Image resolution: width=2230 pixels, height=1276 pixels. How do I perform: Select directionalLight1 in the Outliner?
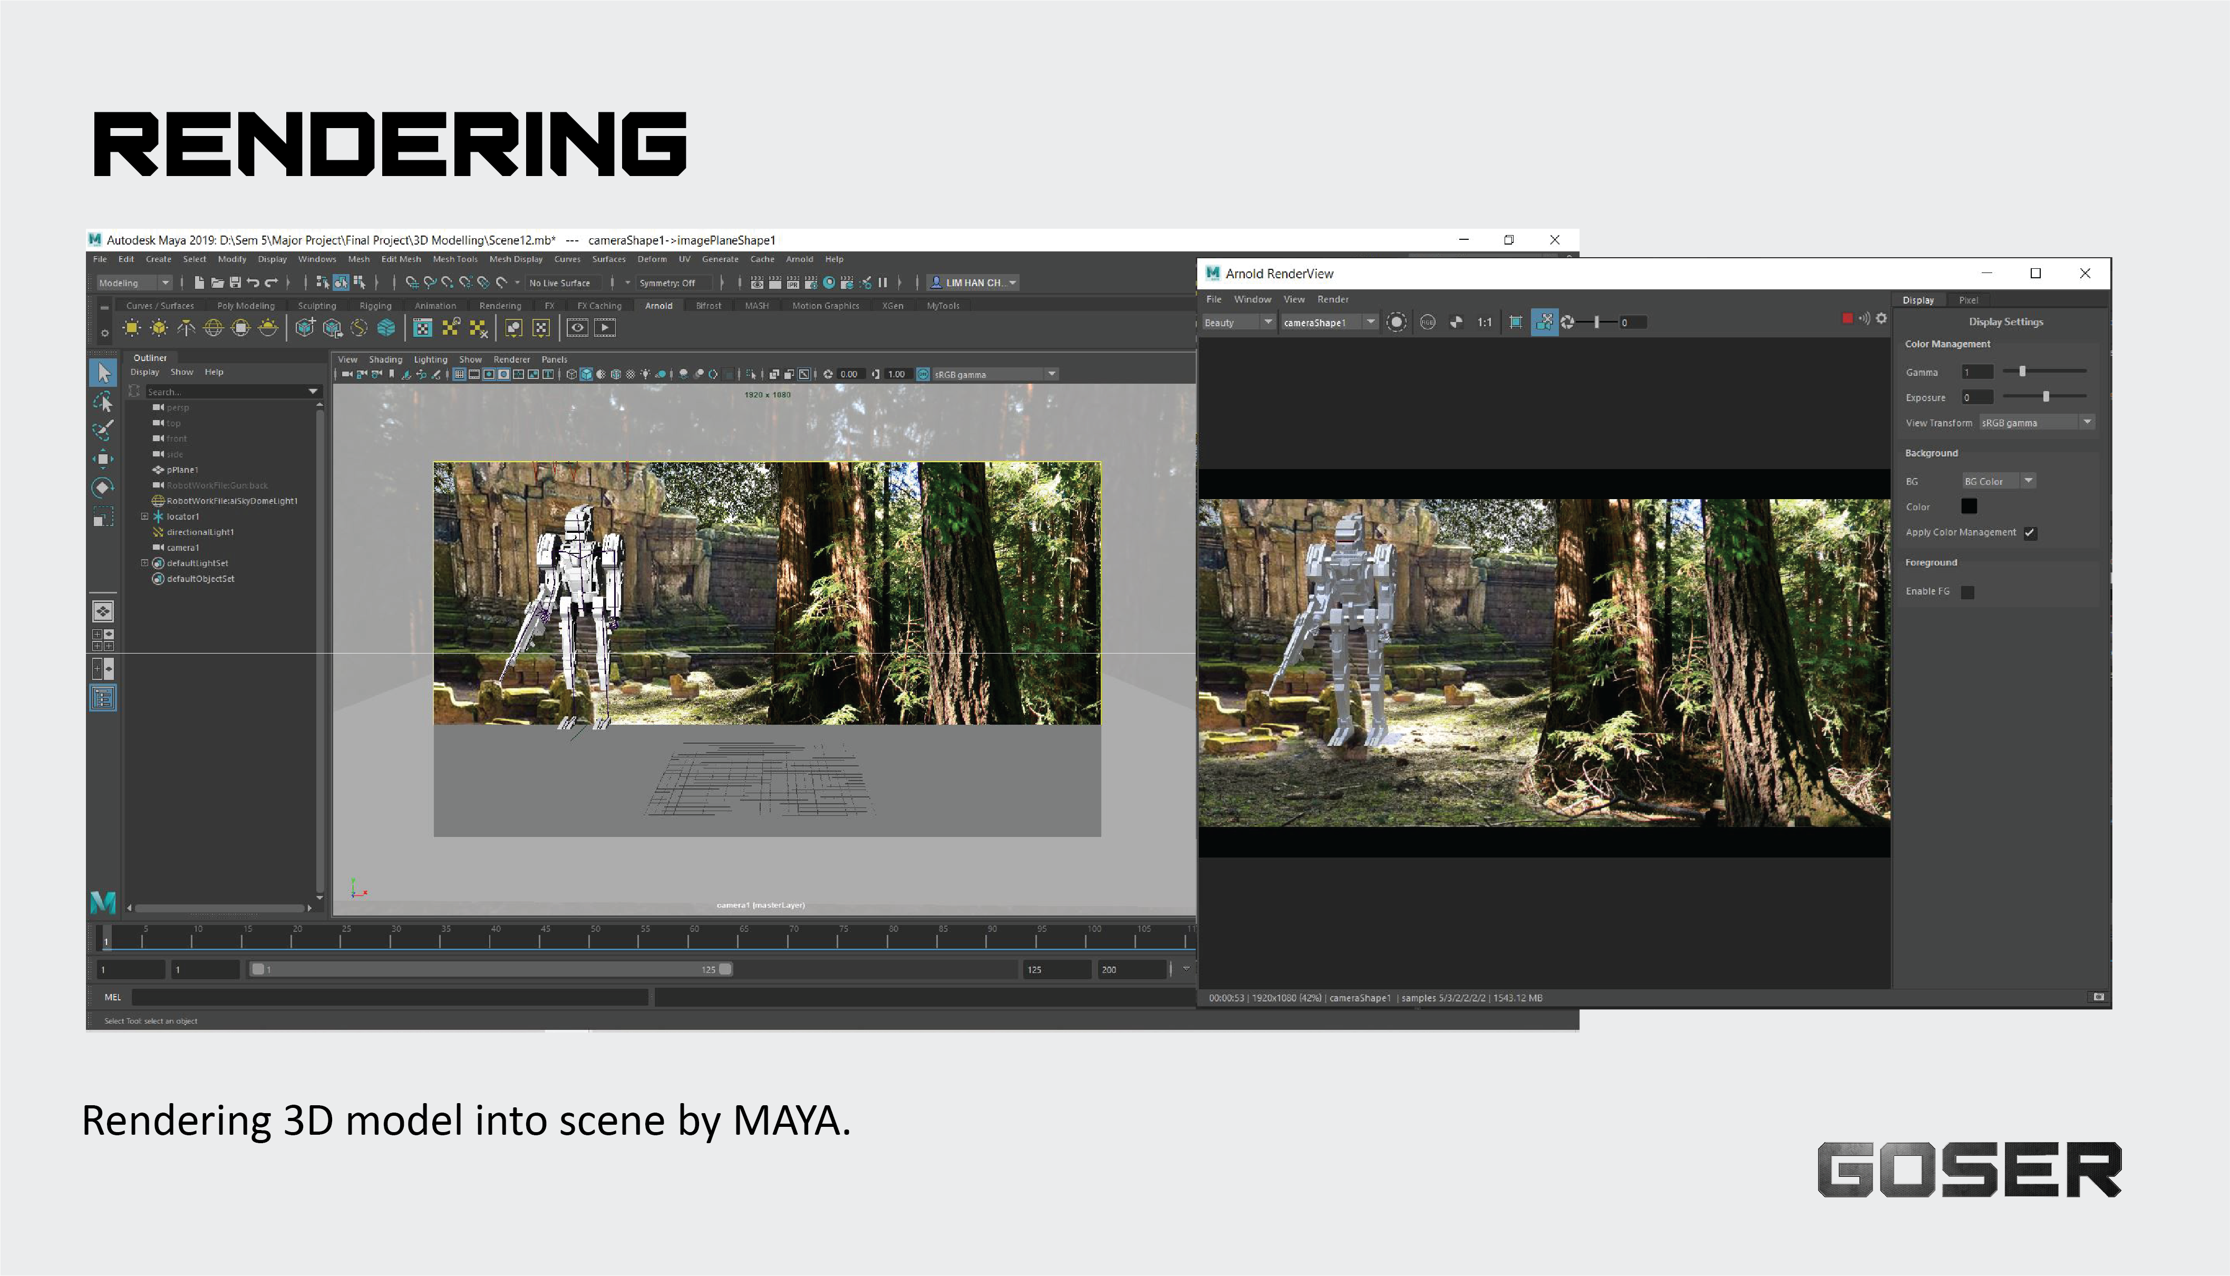tap(200, 532)
